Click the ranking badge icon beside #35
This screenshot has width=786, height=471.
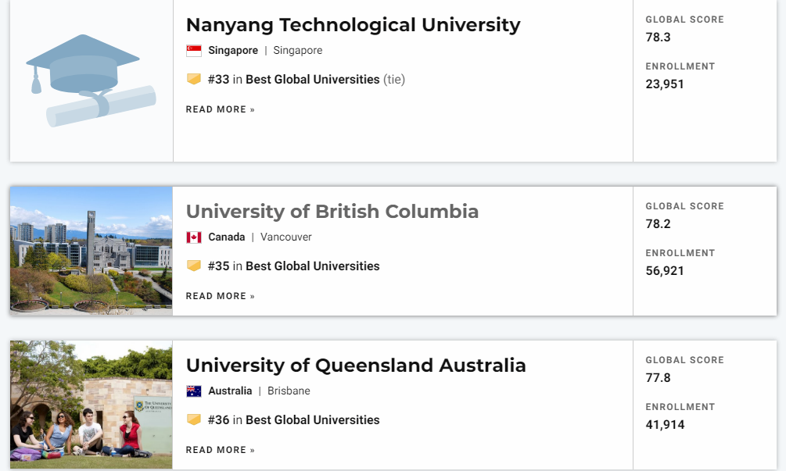193,266
